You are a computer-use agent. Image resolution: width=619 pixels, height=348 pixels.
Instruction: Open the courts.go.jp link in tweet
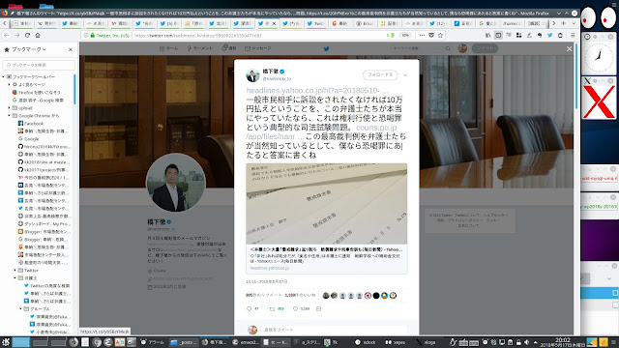(x=376, y=128)
